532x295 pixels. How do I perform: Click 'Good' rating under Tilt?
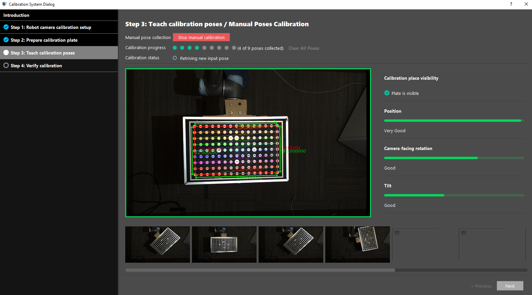coord(390,205)
